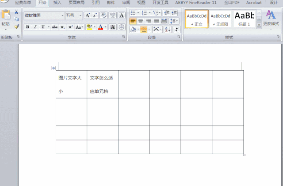Switch to the 开发工具 tab

click(x=160, y=3)
